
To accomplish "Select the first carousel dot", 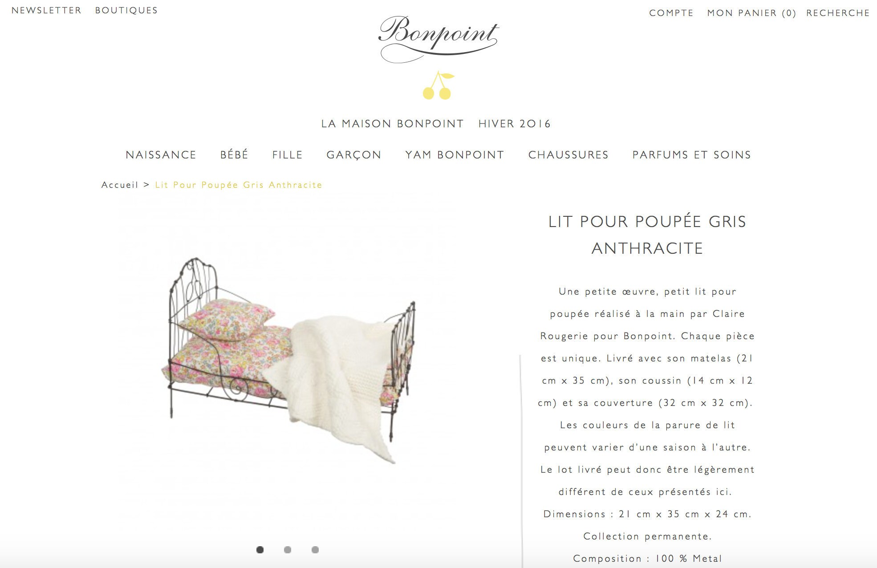I will [x=260, y=550].
